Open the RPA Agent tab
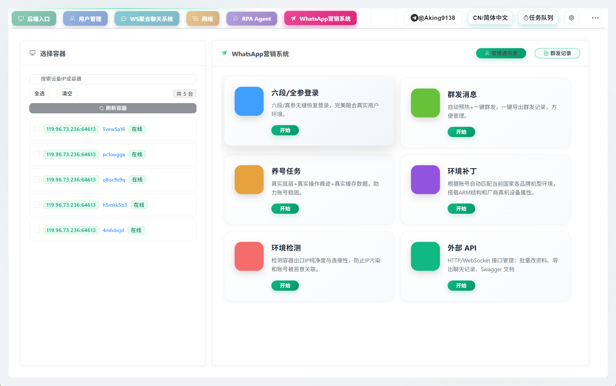The width and height of the screenshot is (616, 386). click(252, 19)
